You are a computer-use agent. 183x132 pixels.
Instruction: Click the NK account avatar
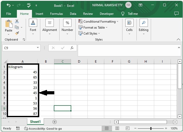[128, 5]
